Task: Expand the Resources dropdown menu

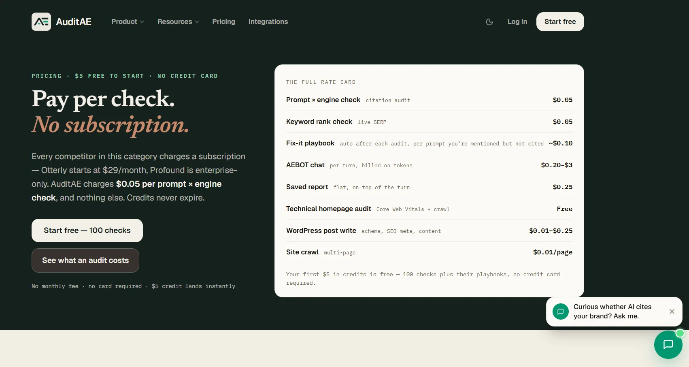Action: (179, 22)
